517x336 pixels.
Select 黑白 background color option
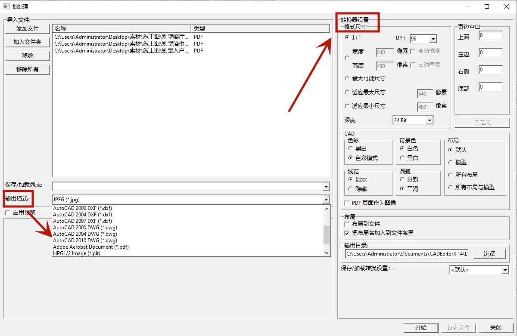[x=402, y=158]
